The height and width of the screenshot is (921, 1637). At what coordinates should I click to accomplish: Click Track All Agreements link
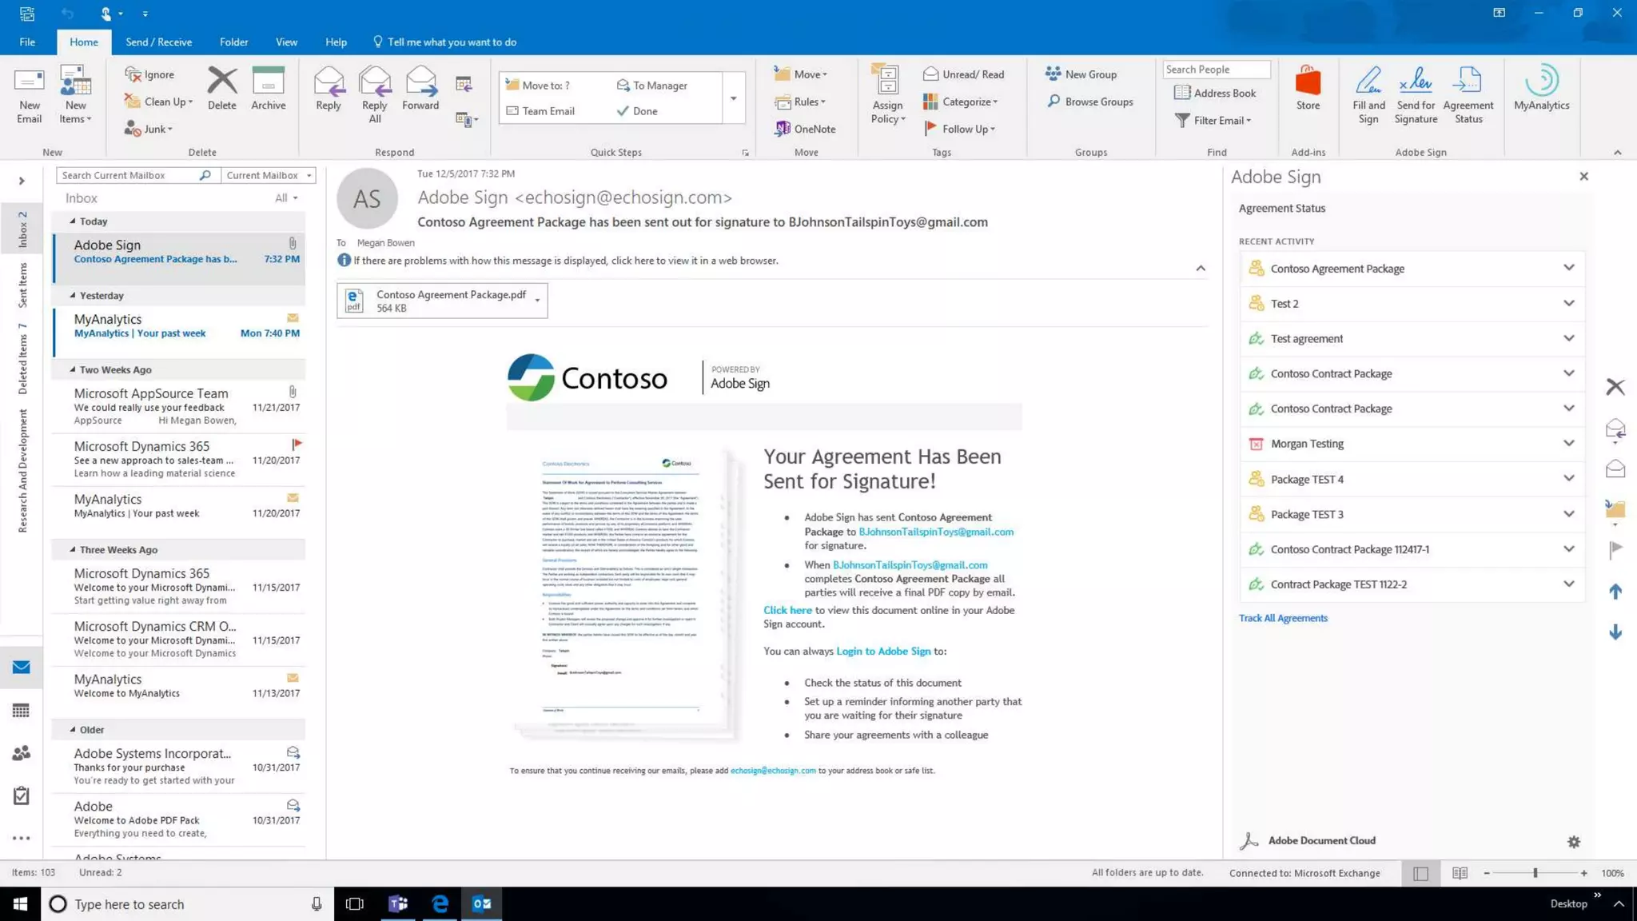[1282, 618]
